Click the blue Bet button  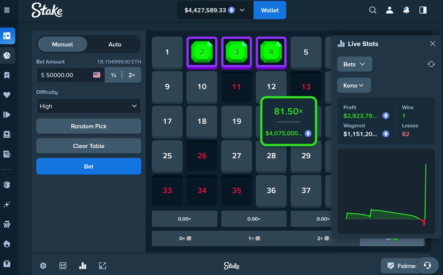pyautogui.click(x=89, y=166)
